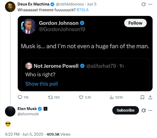157x138 pixels.
Task: Open more options on Deus Ex Machina tweet
Action: click(150, 4)
